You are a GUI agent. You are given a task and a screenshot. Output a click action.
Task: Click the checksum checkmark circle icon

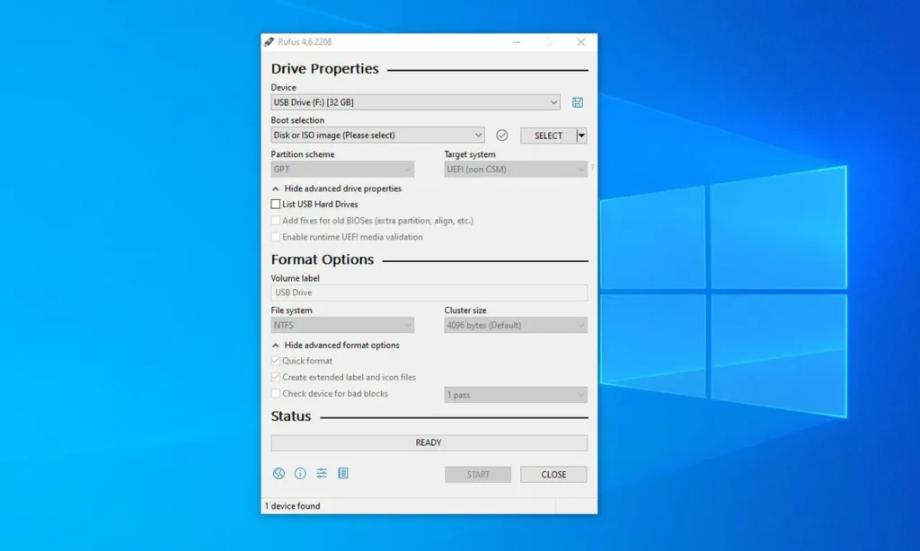point(501,136)
